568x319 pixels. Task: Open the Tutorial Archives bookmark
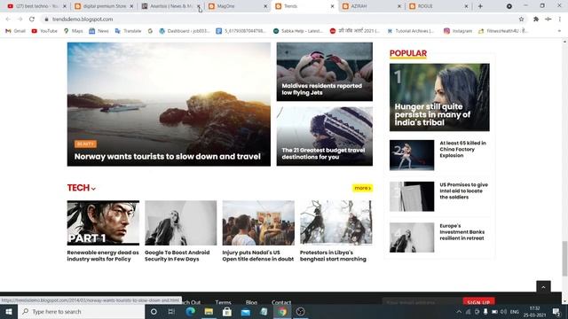[x=410, y=31]
